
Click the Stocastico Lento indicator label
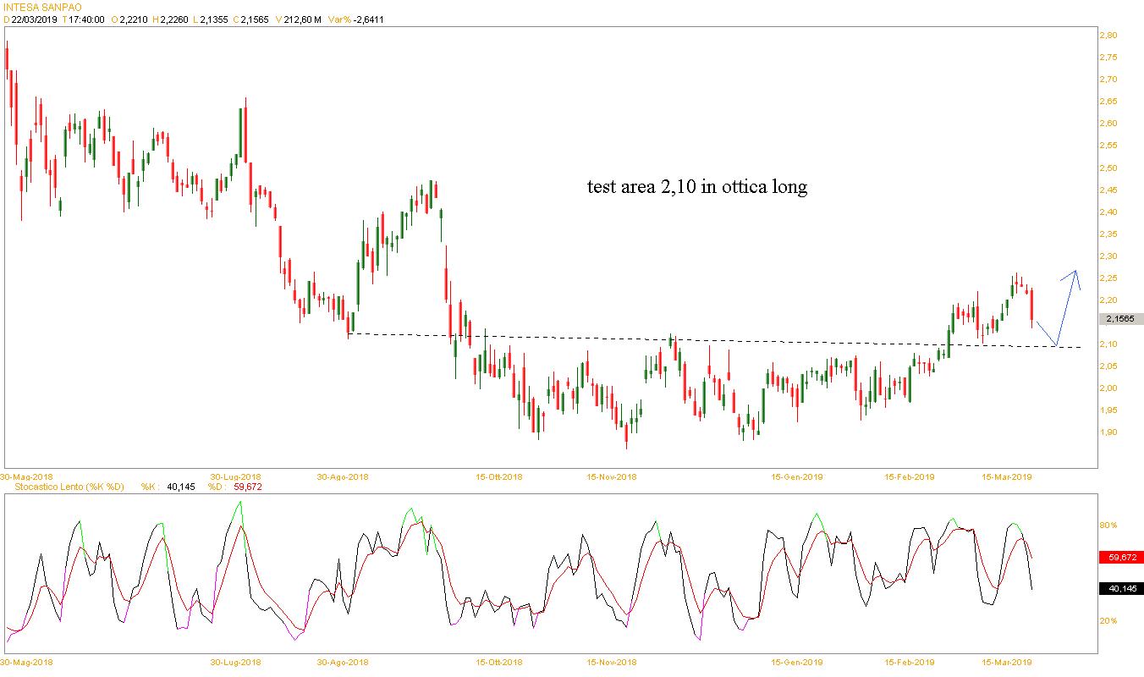point(65,487)
